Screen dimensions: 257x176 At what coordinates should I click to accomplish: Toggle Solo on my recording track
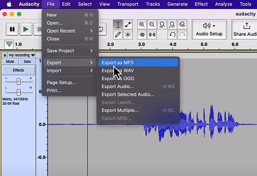pos(27,61)
